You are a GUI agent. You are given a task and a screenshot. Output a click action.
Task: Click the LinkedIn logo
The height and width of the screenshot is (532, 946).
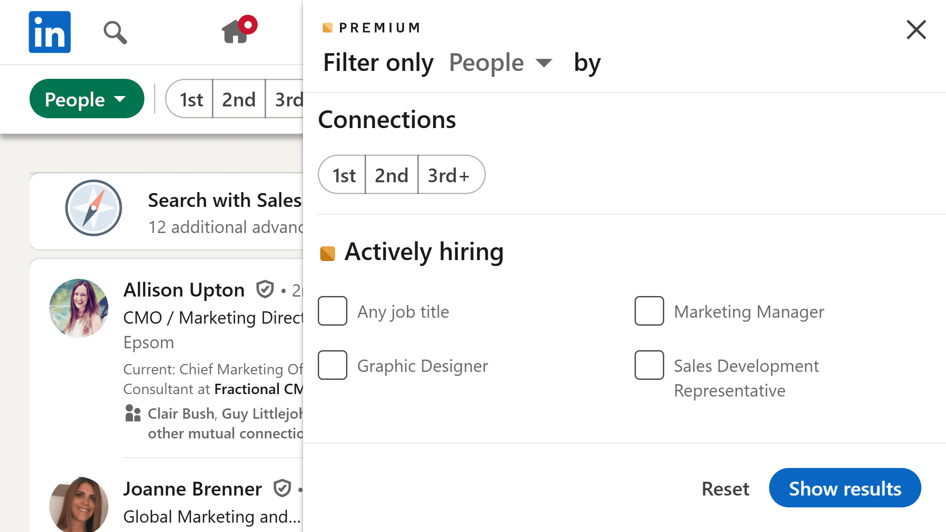pos(49,32)
